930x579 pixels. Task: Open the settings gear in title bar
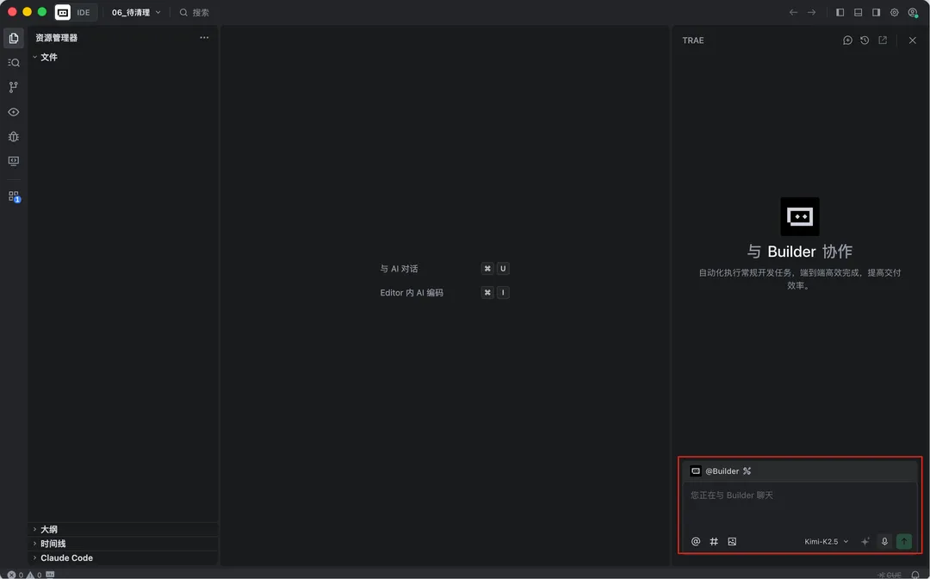pos(895,12)
